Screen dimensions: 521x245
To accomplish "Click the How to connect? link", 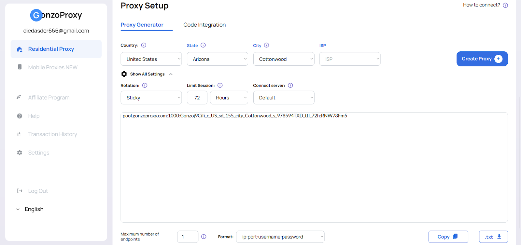I will 482,5.
